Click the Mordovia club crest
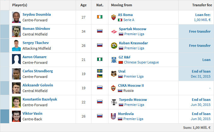The image size is (214, 132). [x=113, y=116]
